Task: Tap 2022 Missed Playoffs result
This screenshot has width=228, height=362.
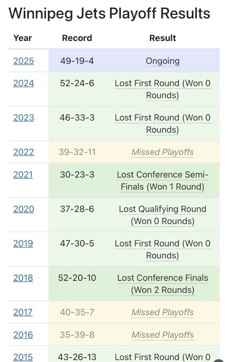Action: click(163, 152)
